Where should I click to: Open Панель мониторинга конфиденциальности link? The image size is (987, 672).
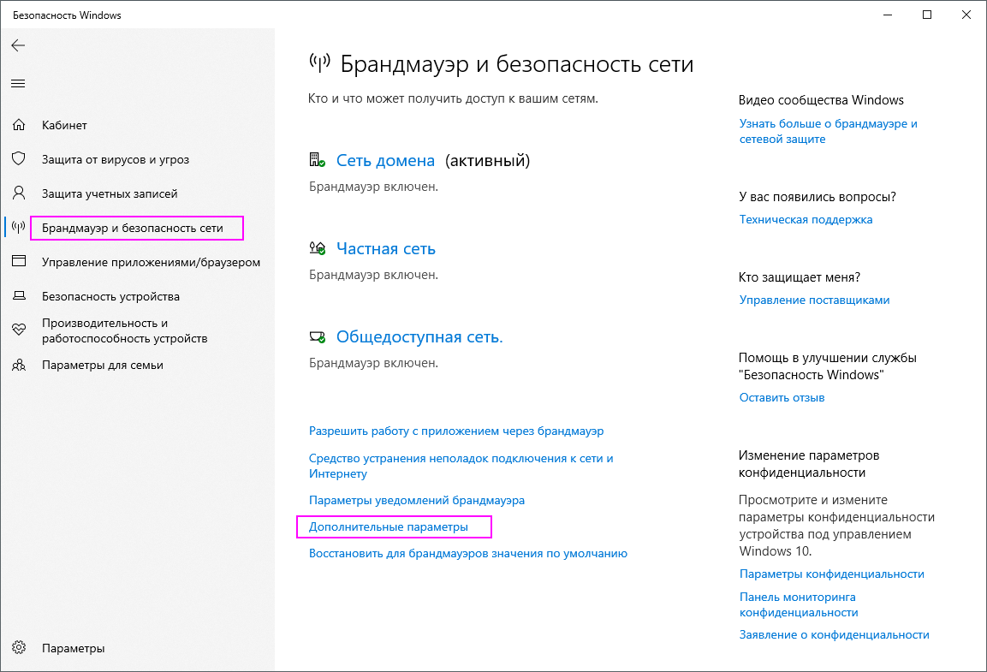coord(799,604)
